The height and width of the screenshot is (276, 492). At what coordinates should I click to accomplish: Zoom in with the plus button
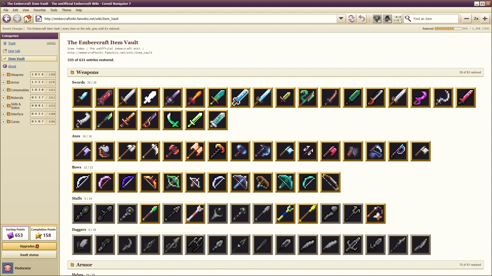point(485,19)
